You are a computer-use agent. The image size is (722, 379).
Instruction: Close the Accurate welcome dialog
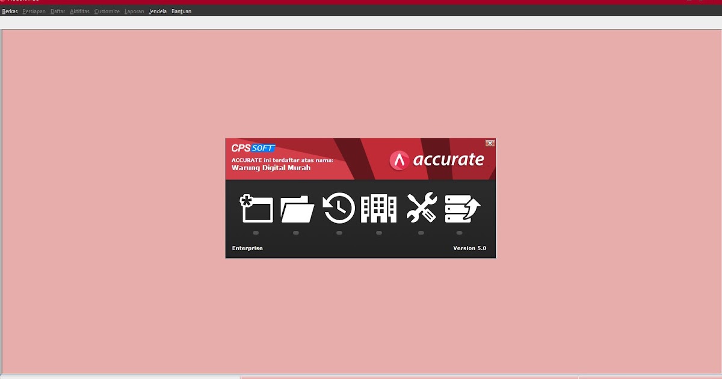pos(490,143)
